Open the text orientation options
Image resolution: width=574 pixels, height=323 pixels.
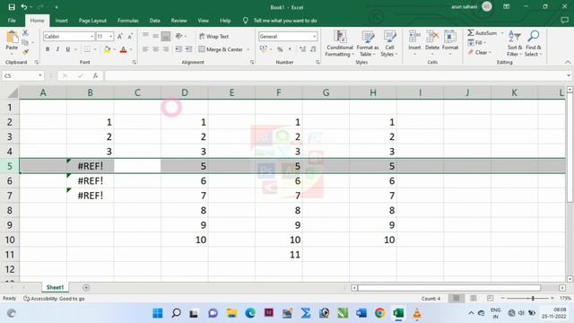[180, 36]
